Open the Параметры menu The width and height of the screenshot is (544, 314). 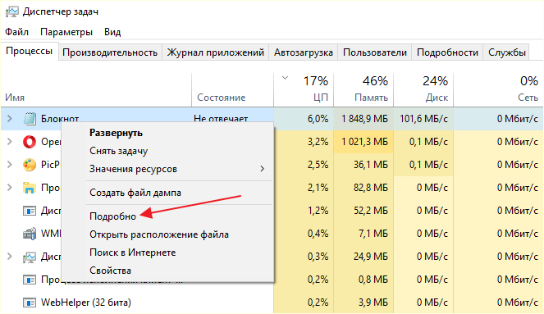point(66,32)
